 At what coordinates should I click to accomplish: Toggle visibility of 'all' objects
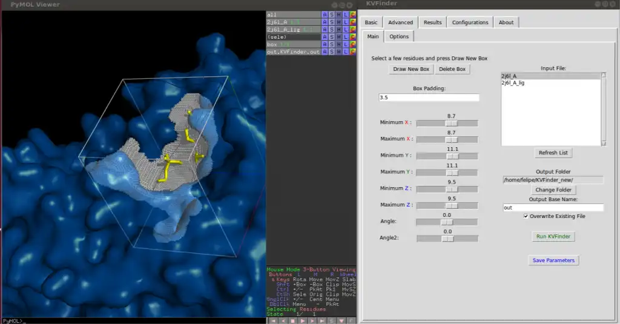[294, 15]
